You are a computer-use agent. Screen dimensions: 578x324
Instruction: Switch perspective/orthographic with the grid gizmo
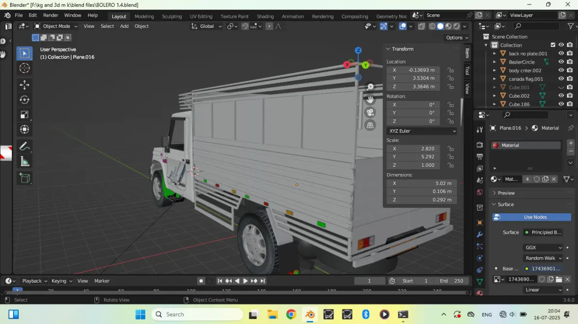click(x=370, y=125)
